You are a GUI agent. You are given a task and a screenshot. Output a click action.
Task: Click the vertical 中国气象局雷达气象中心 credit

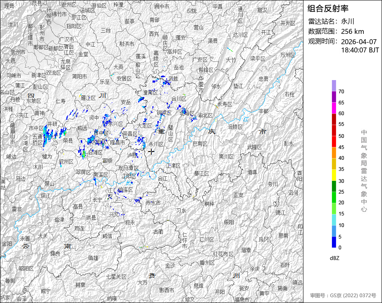[x=364, y=171]
